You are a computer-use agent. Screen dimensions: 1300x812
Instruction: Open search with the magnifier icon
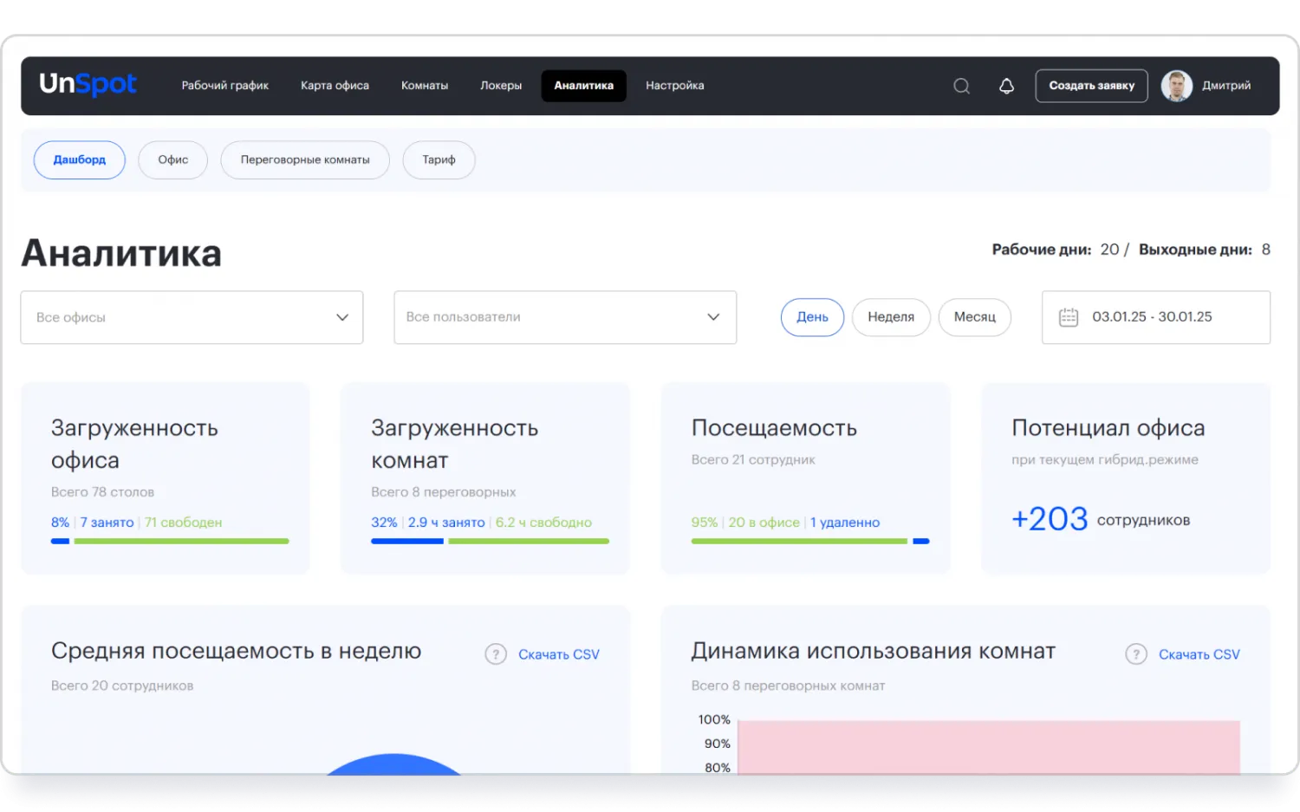point(961,86)
